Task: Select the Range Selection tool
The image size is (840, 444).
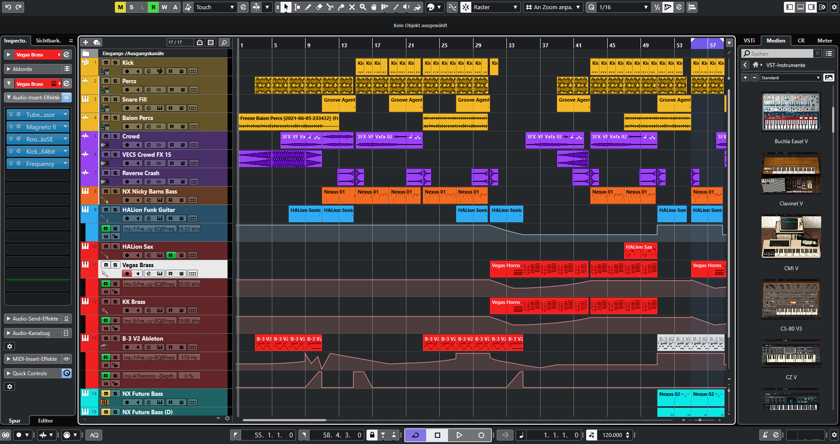Action: click(x=296, y=7)
